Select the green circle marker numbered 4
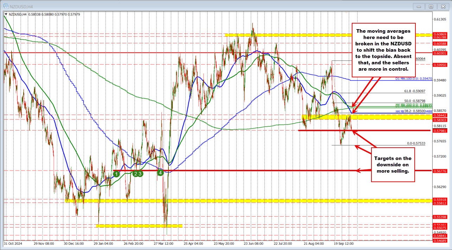Image resolution: width=452 pixels, height=250 pixels. point(160,173)
